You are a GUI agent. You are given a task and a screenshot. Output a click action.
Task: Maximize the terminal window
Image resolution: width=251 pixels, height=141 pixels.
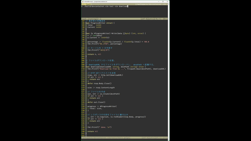coord(163,1)
